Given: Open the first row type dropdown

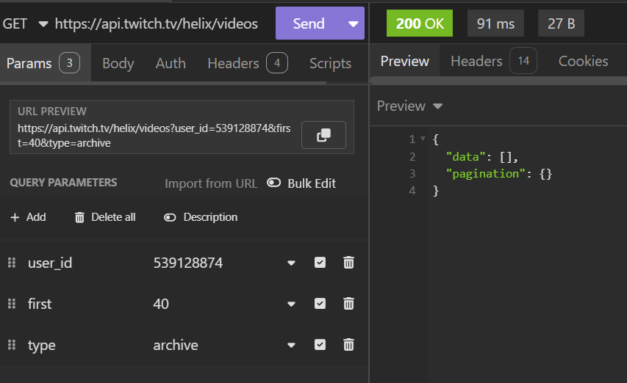Looking at the screenshot, I should (291, 304).
